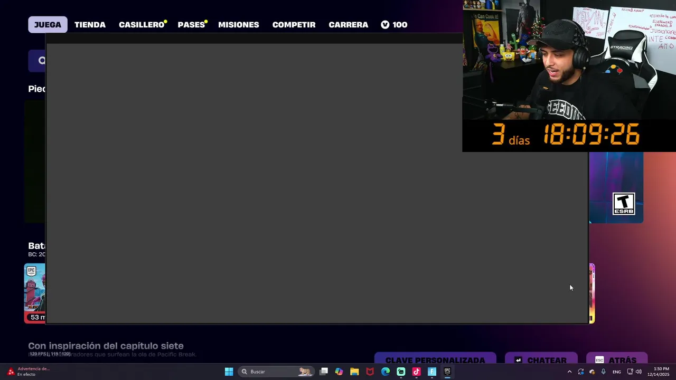Click the Epic game thumbnail showing 53 m
The image size is (676, 380).
click(35, 293)
